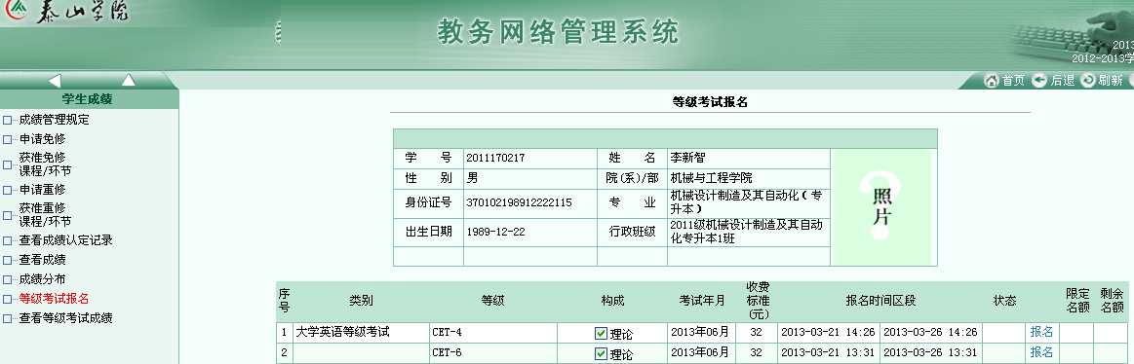
Task: Click the 考试年月 column header
Action: click(701, 301)
